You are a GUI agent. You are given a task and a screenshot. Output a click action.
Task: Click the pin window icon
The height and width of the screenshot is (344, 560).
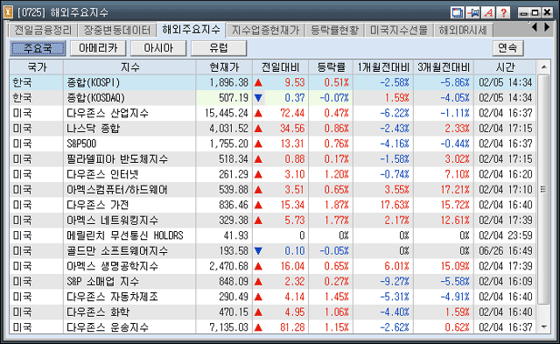coord(472,12)
